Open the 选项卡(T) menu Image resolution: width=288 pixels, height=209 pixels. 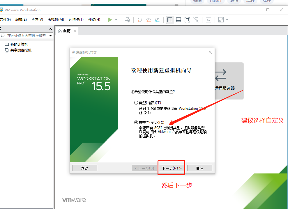[x=76, y=20]
